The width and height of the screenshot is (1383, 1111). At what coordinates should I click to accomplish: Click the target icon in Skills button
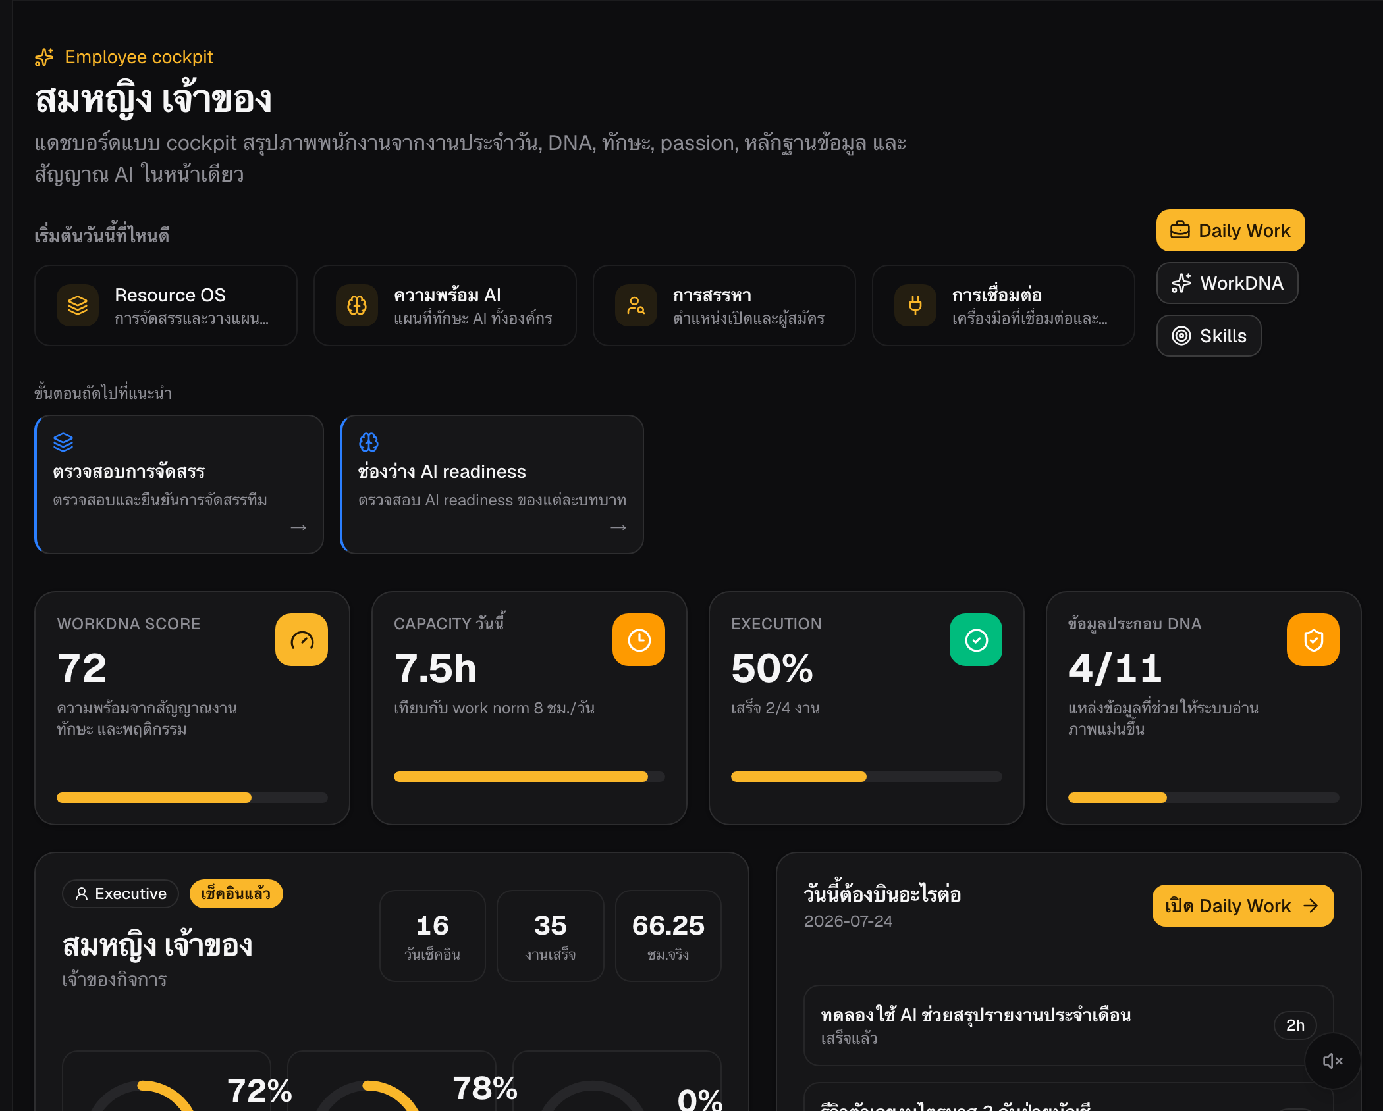(1181, 336)
